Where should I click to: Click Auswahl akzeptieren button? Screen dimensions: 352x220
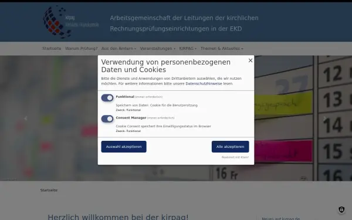[x=124, y=147]
